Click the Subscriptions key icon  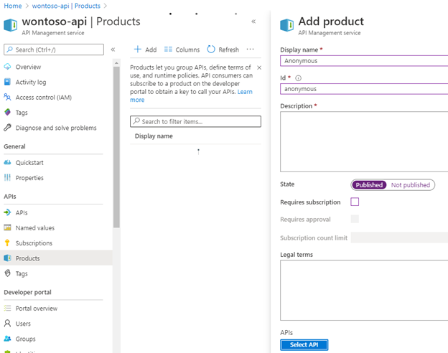click(7, 243)
